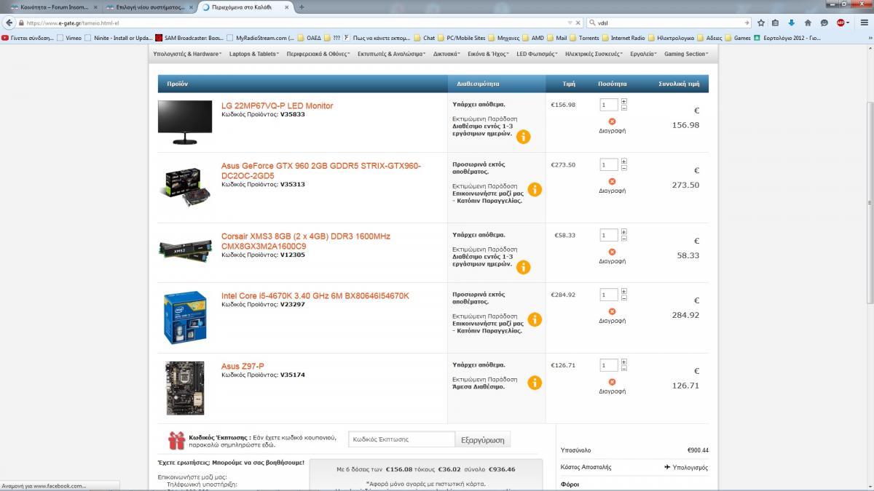Click the Adblock Plus ABP icon
874x491 pixels.
click(840, 23)
